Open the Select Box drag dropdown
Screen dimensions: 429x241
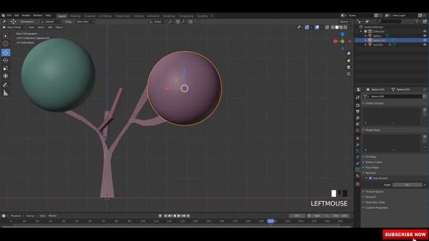(x=85, y=21)
